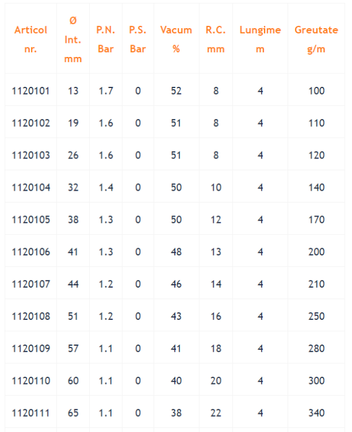Click article number 1120101

click(31, 90)
